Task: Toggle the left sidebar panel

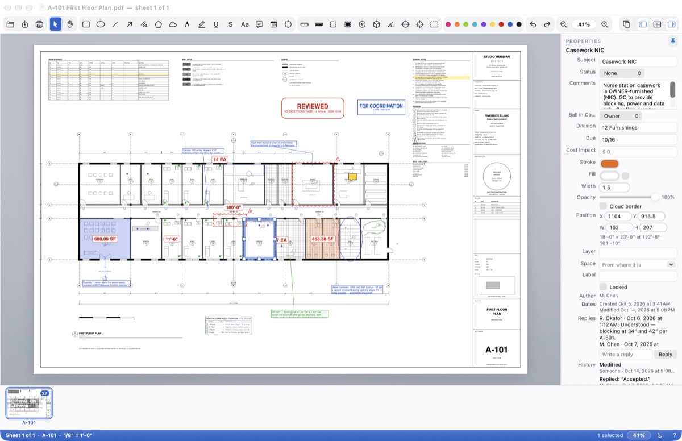Action: click(643, 24)
